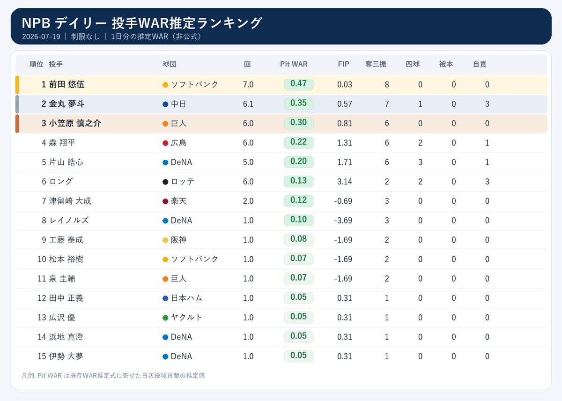Click the DeNA dot in 伊勢 大夢 row
This screenshot has width=562, height=401.
[x=165, y=356]
